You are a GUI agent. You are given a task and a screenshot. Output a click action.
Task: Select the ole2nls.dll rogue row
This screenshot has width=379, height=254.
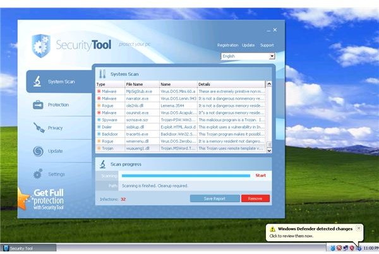pyautogui.click(x=180, y=106)
